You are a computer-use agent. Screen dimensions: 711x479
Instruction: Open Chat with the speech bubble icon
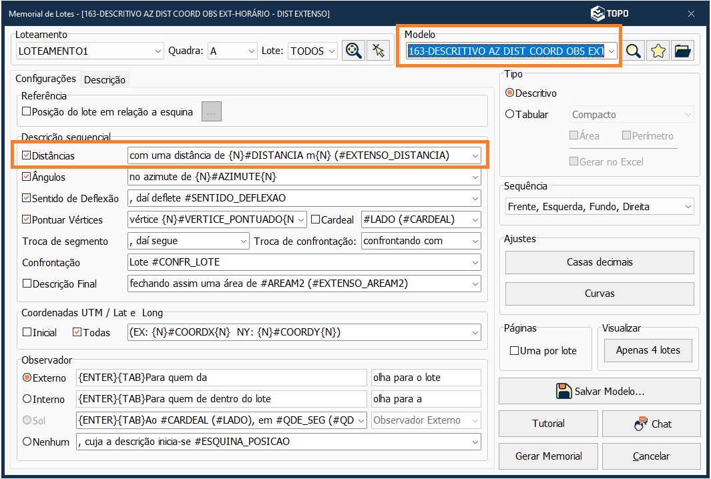(651, 424)
